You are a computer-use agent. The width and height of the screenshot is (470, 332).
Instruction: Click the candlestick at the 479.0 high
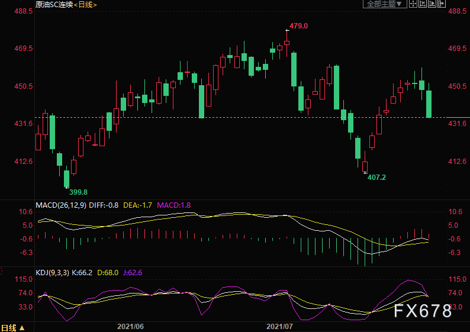(x=287, y=43)
